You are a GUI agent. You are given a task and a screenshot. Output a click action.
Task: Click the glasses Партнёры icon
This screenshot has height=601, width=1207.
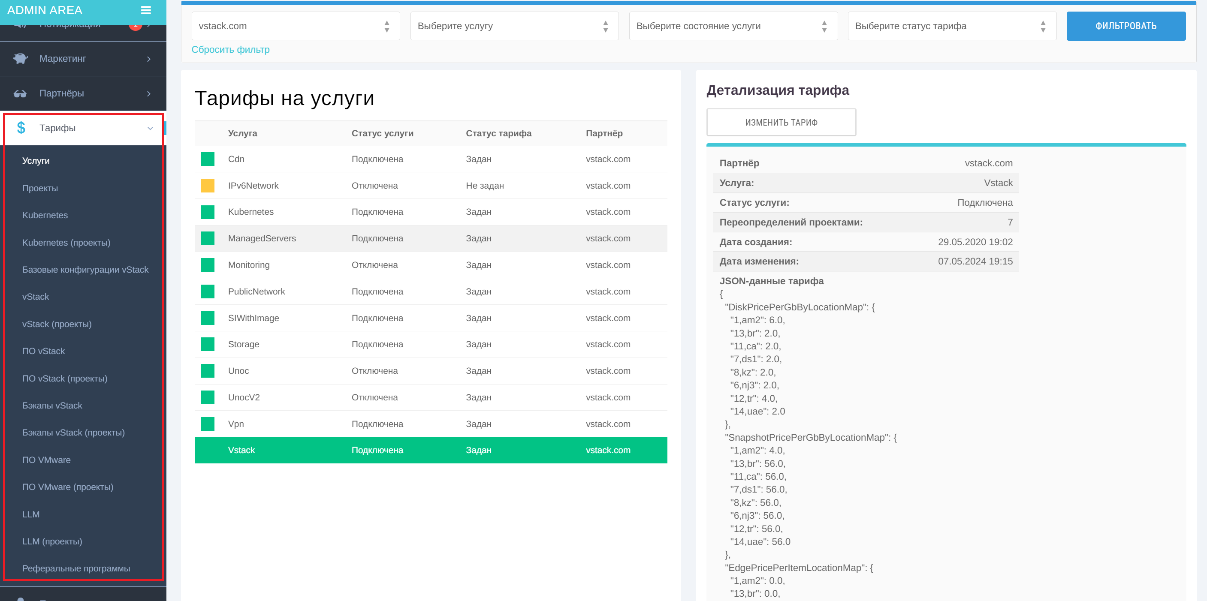[20, 93]
